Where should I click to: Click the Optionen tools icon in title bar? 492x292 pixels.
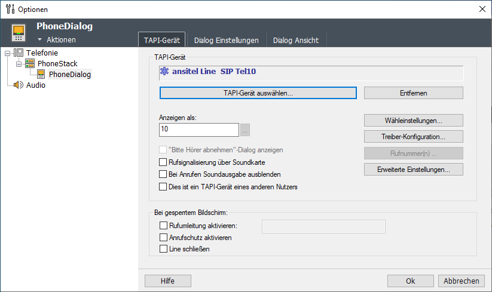pos(9,9)
